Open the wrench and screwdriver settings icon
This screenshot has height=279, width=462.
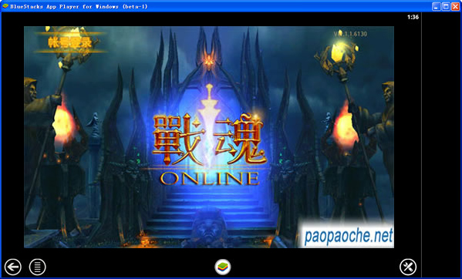(x=408, y=267)
